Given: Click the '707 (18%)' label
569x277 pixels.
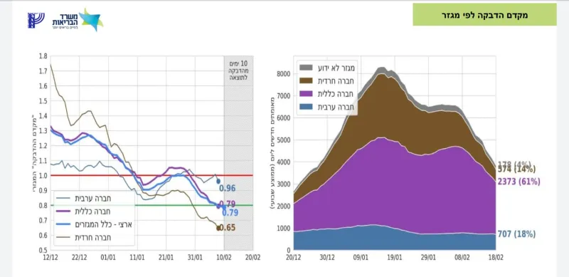Looking at the screenshot, I should point(517,234).
